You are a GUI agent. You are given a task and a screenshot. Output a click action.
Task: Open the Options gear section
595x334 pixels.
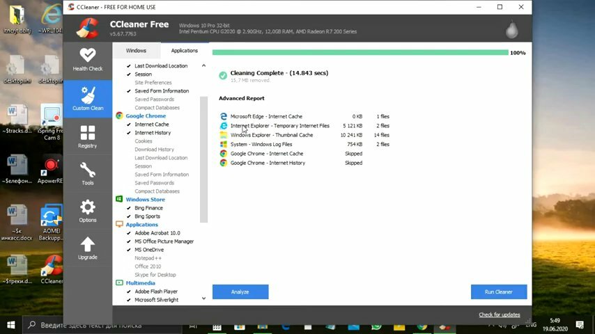[x=88, y=211]
